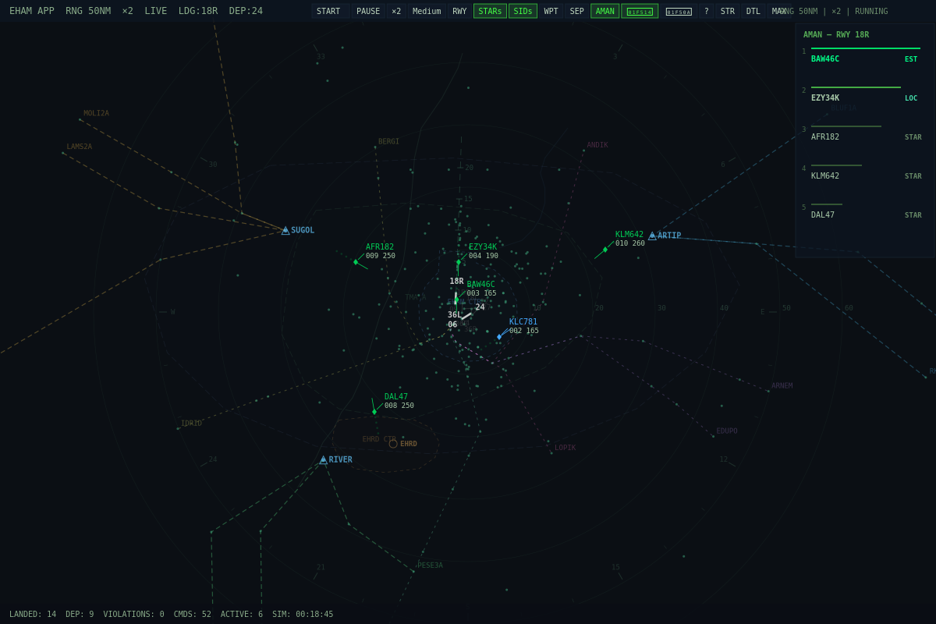Image resolution: width=936 pixels, height=624 pixels.
Task: Click the CMDS: 52 status entry
Action: [192, 615]
